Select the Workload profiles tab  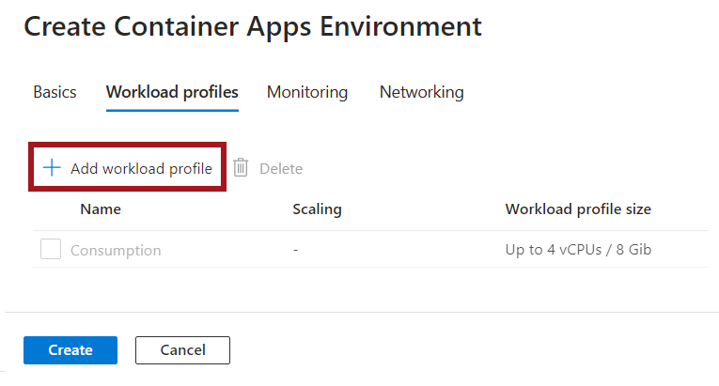pyautogui.click(x=172, y=92)
